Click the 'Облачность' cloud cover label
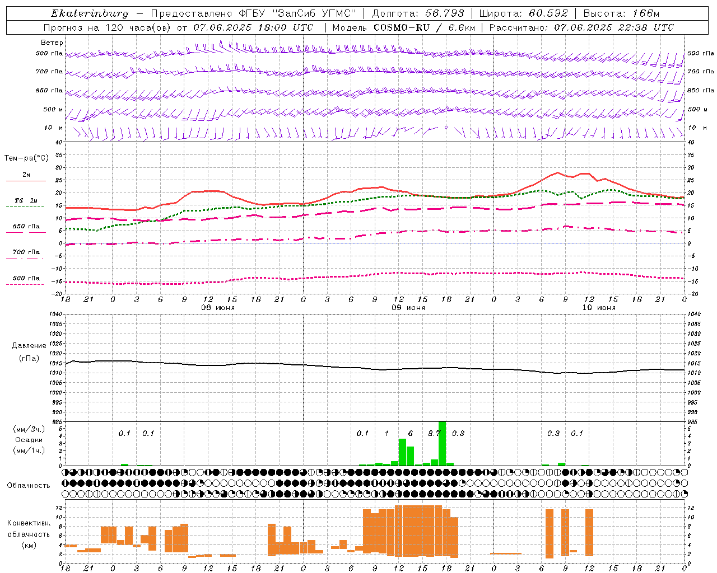 (29, 486)
